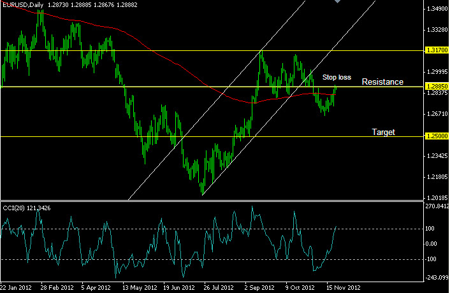The height and width of the screenshot is (293, 450).
Task: Click the 1.23425 price scale value
Action: [437, 156]
